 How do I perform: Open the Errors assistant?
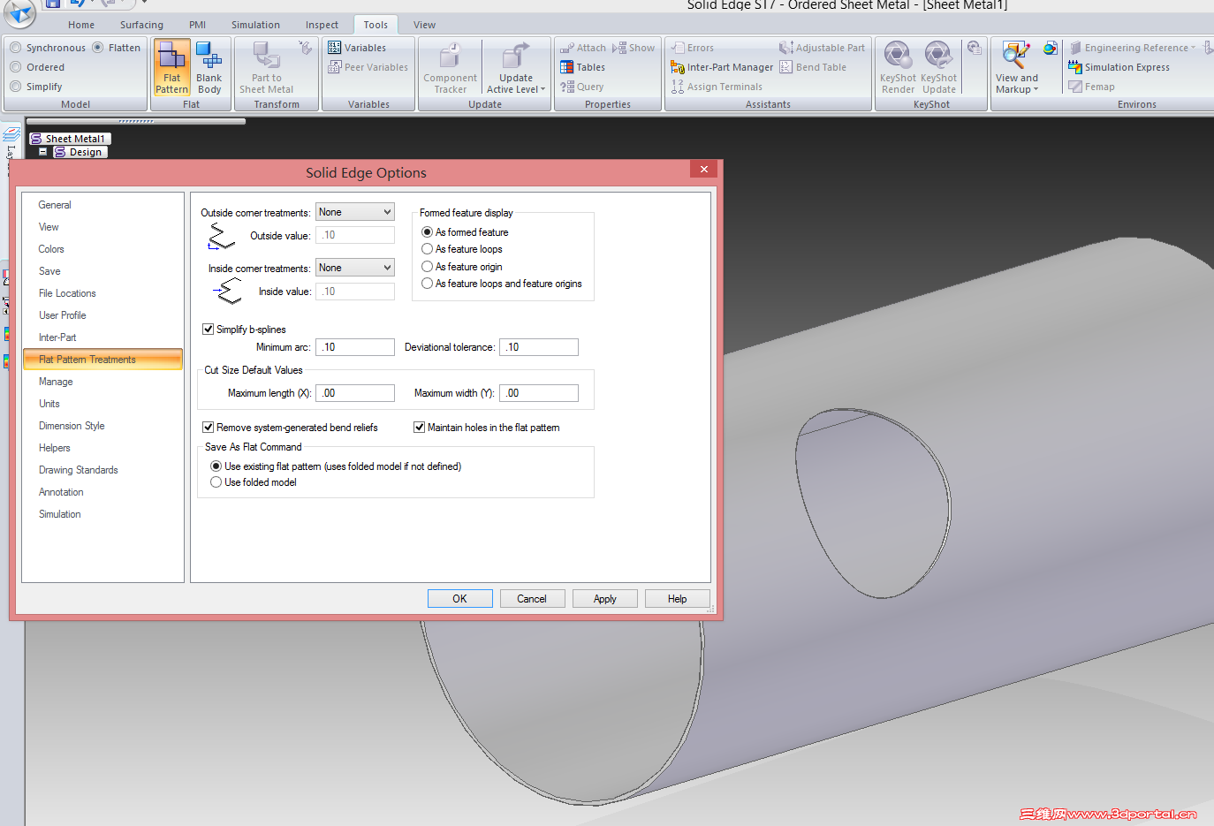point(692,48)
